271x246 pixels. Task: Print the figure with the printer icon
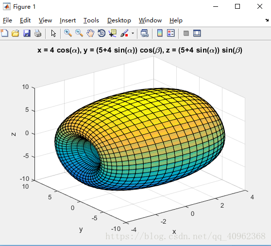pyautogui.click(x=38, y=33)
